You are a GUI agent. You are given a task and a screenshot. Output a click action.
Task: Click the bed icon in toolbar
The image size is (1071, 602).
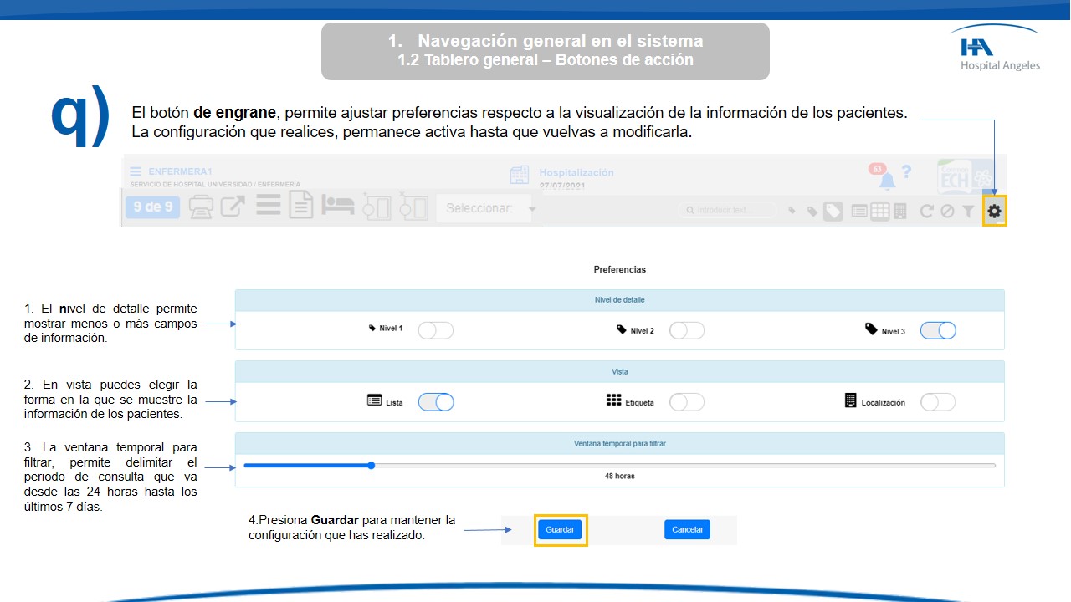tap(339, 207)
